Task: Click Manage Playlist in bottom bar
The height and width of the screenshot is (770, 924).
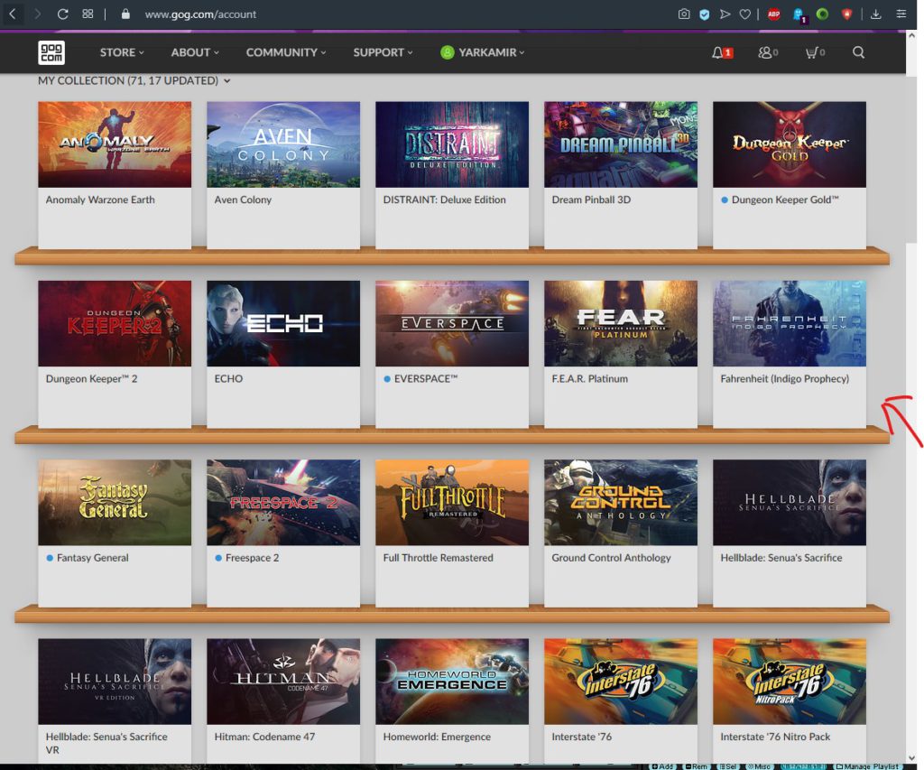Action: click(867, 765)
